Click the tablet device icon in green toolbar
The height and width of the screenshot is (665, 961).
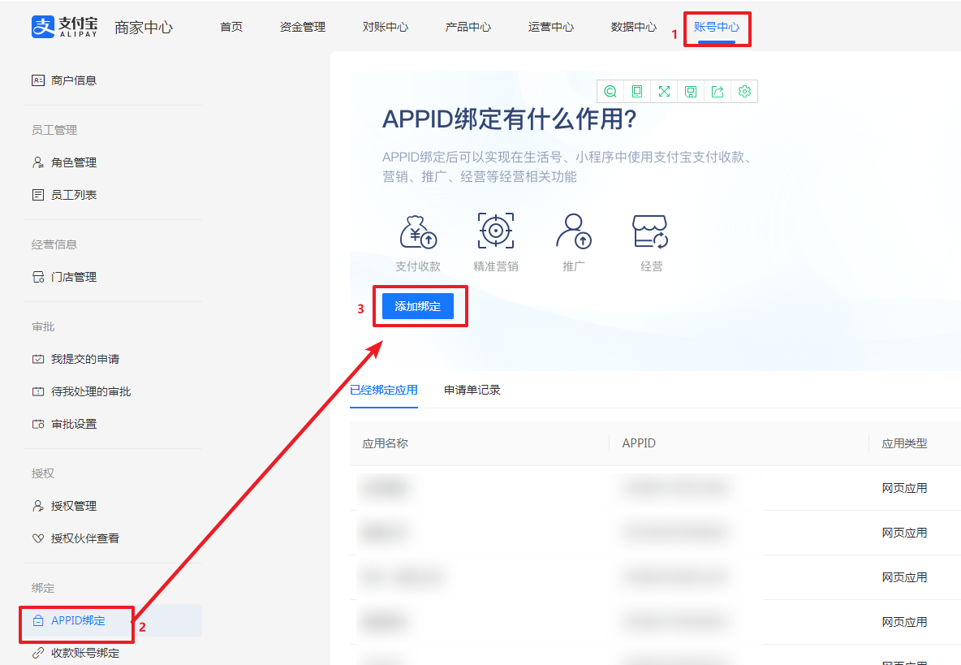637,91
